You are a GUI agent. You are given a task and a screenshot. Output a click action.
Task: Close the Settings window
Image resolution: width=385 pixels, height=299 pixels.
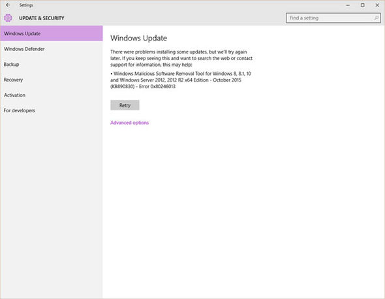coord(377,5)
